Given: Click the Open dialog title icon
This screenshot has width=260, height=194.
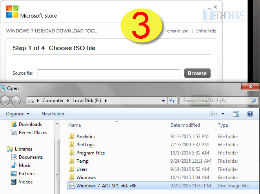Looking at the screenshot, I should point(2,88).
